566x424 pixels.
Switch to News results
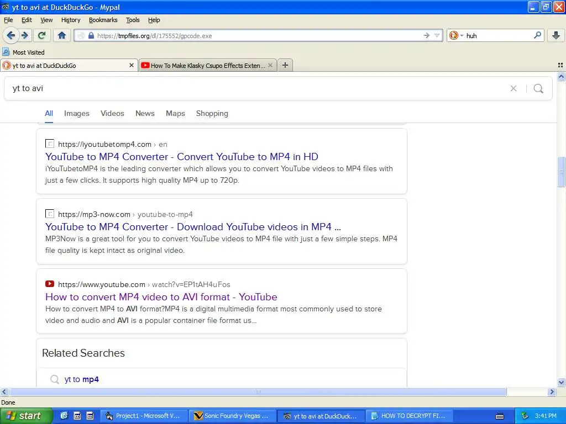(x=145, y=113)
